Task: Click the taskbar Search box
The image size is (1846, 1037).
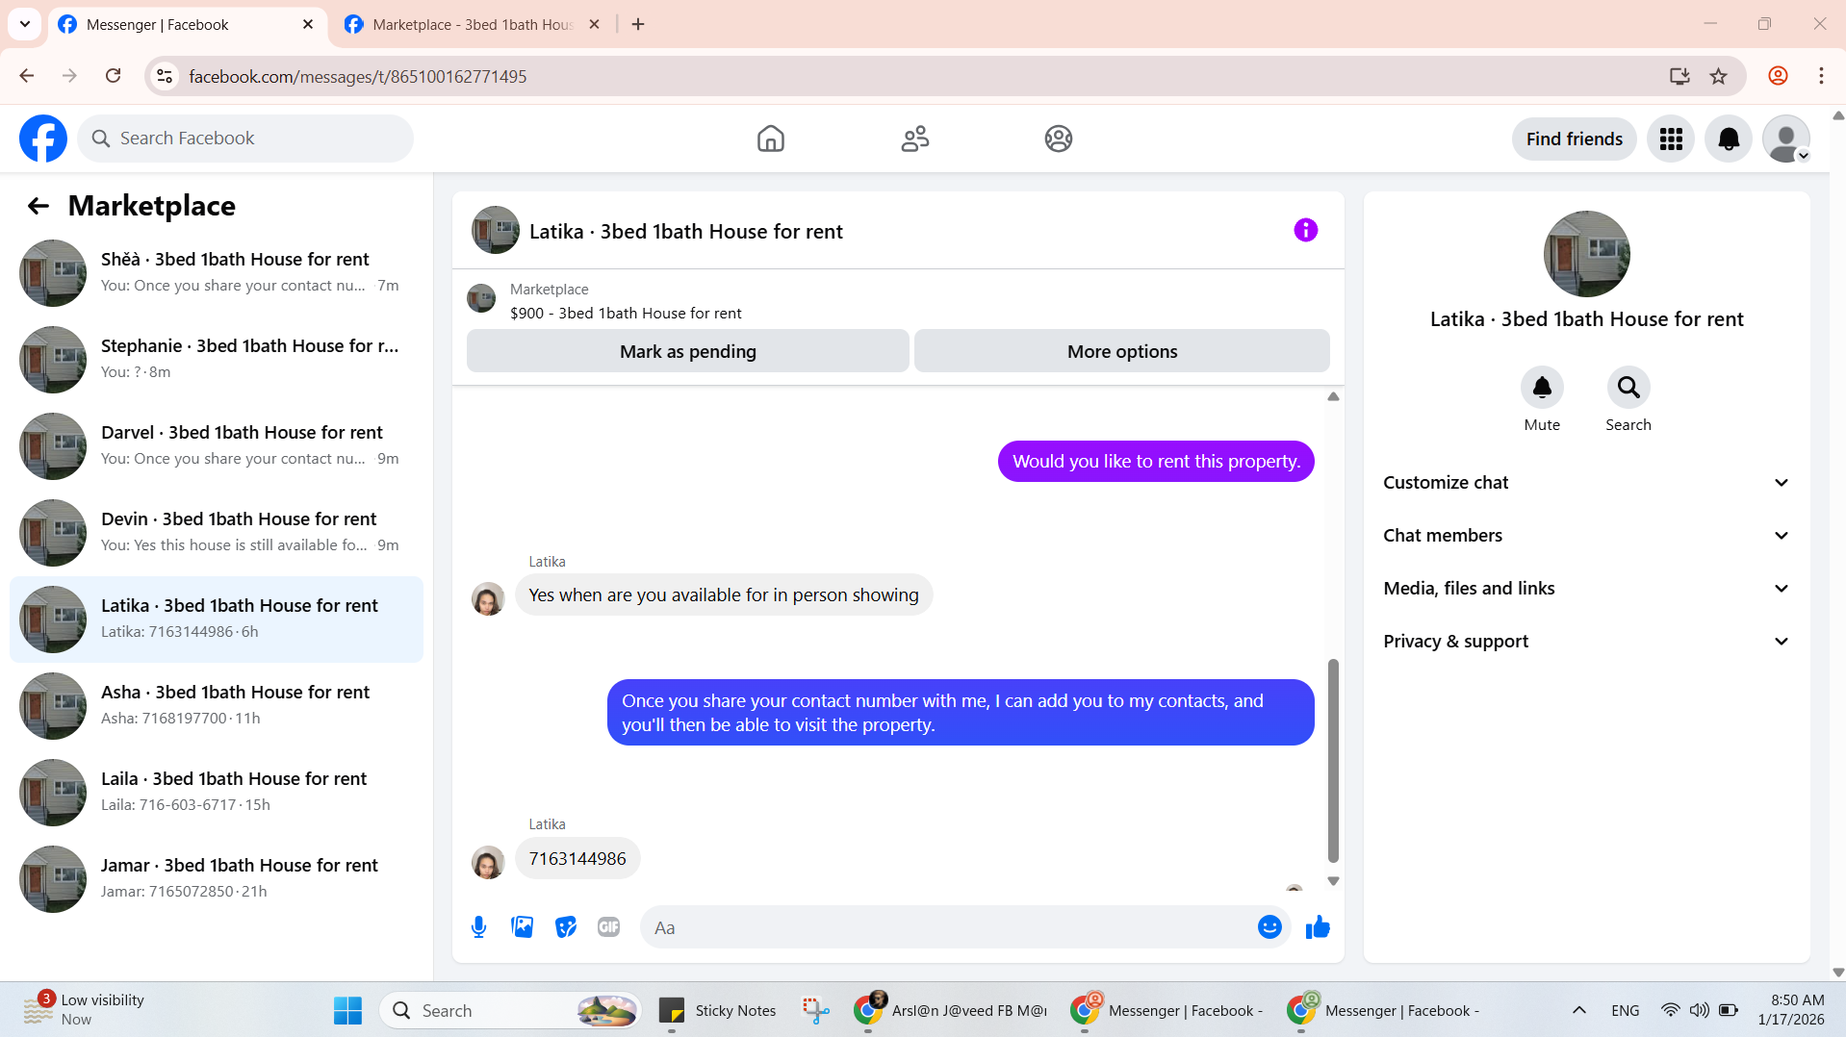Action: (510, 1010)
